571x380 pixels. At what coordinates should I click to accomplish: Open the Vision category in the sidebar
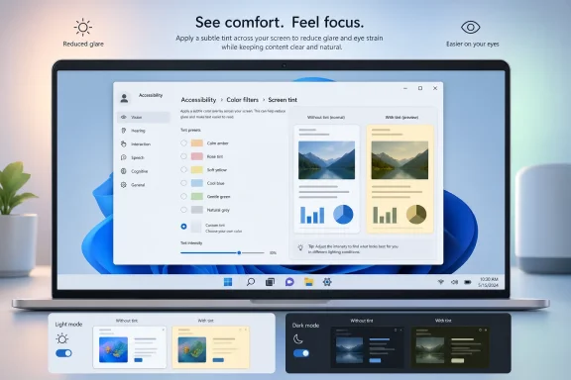tap(144, 117)
